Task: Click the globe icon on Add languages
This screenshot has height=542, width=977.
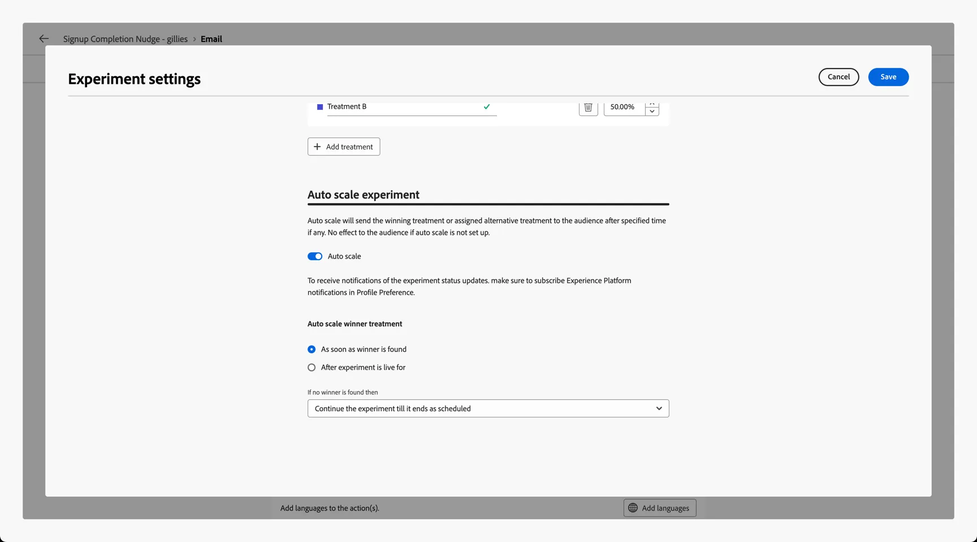Action: (x=633, y=508)
